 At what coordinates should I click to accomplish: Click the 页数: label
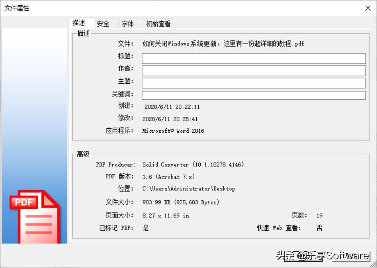point(299,215)
